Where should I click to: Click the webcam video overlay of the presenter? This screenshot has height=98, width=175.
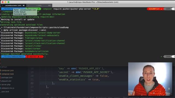(x=150, y=79)
